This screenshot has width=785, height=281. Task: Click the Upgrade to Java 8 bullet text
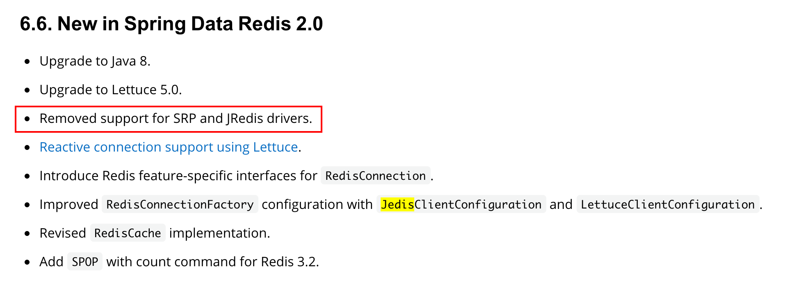tap(95, 61)
